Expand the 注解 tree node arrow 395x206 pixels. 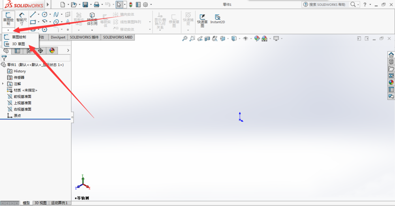[3, 84]
